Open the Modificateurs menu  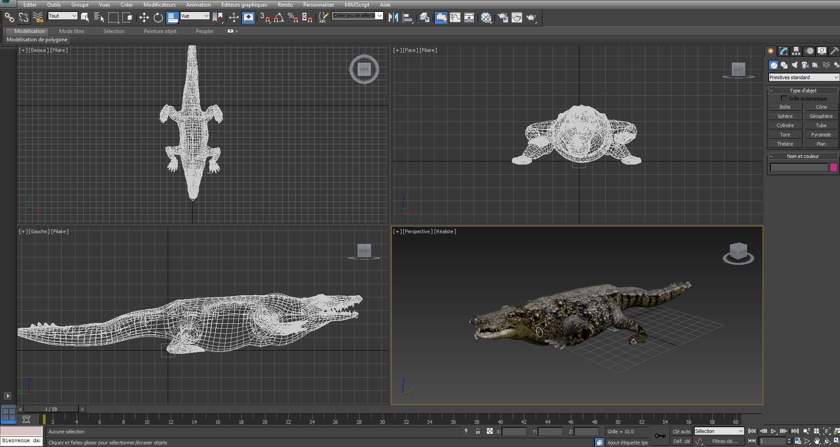pyautogui.click(x=159, y=5)
